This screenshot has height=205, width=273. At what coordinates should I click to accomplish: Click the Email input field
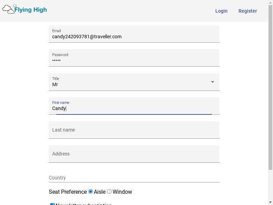[134, 36]
